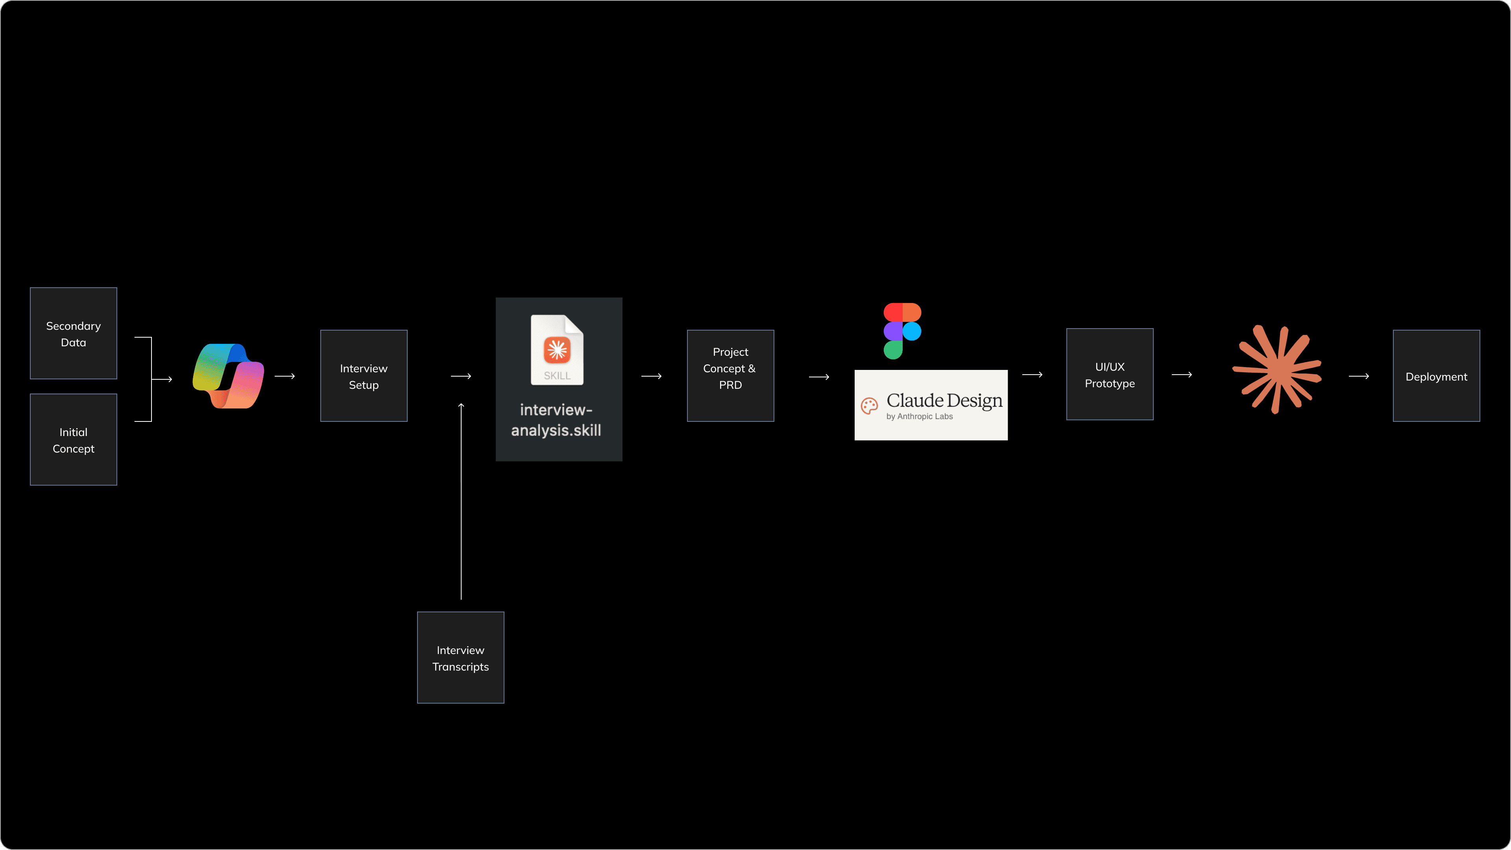Click arrow between PRD box and Claude Design
The width and height of the screenshot is (1511, 850).
[819, 377]
